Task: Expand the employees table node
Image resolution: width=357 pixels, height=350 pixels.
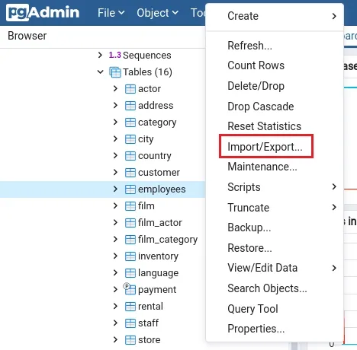Action: (115, 189)
